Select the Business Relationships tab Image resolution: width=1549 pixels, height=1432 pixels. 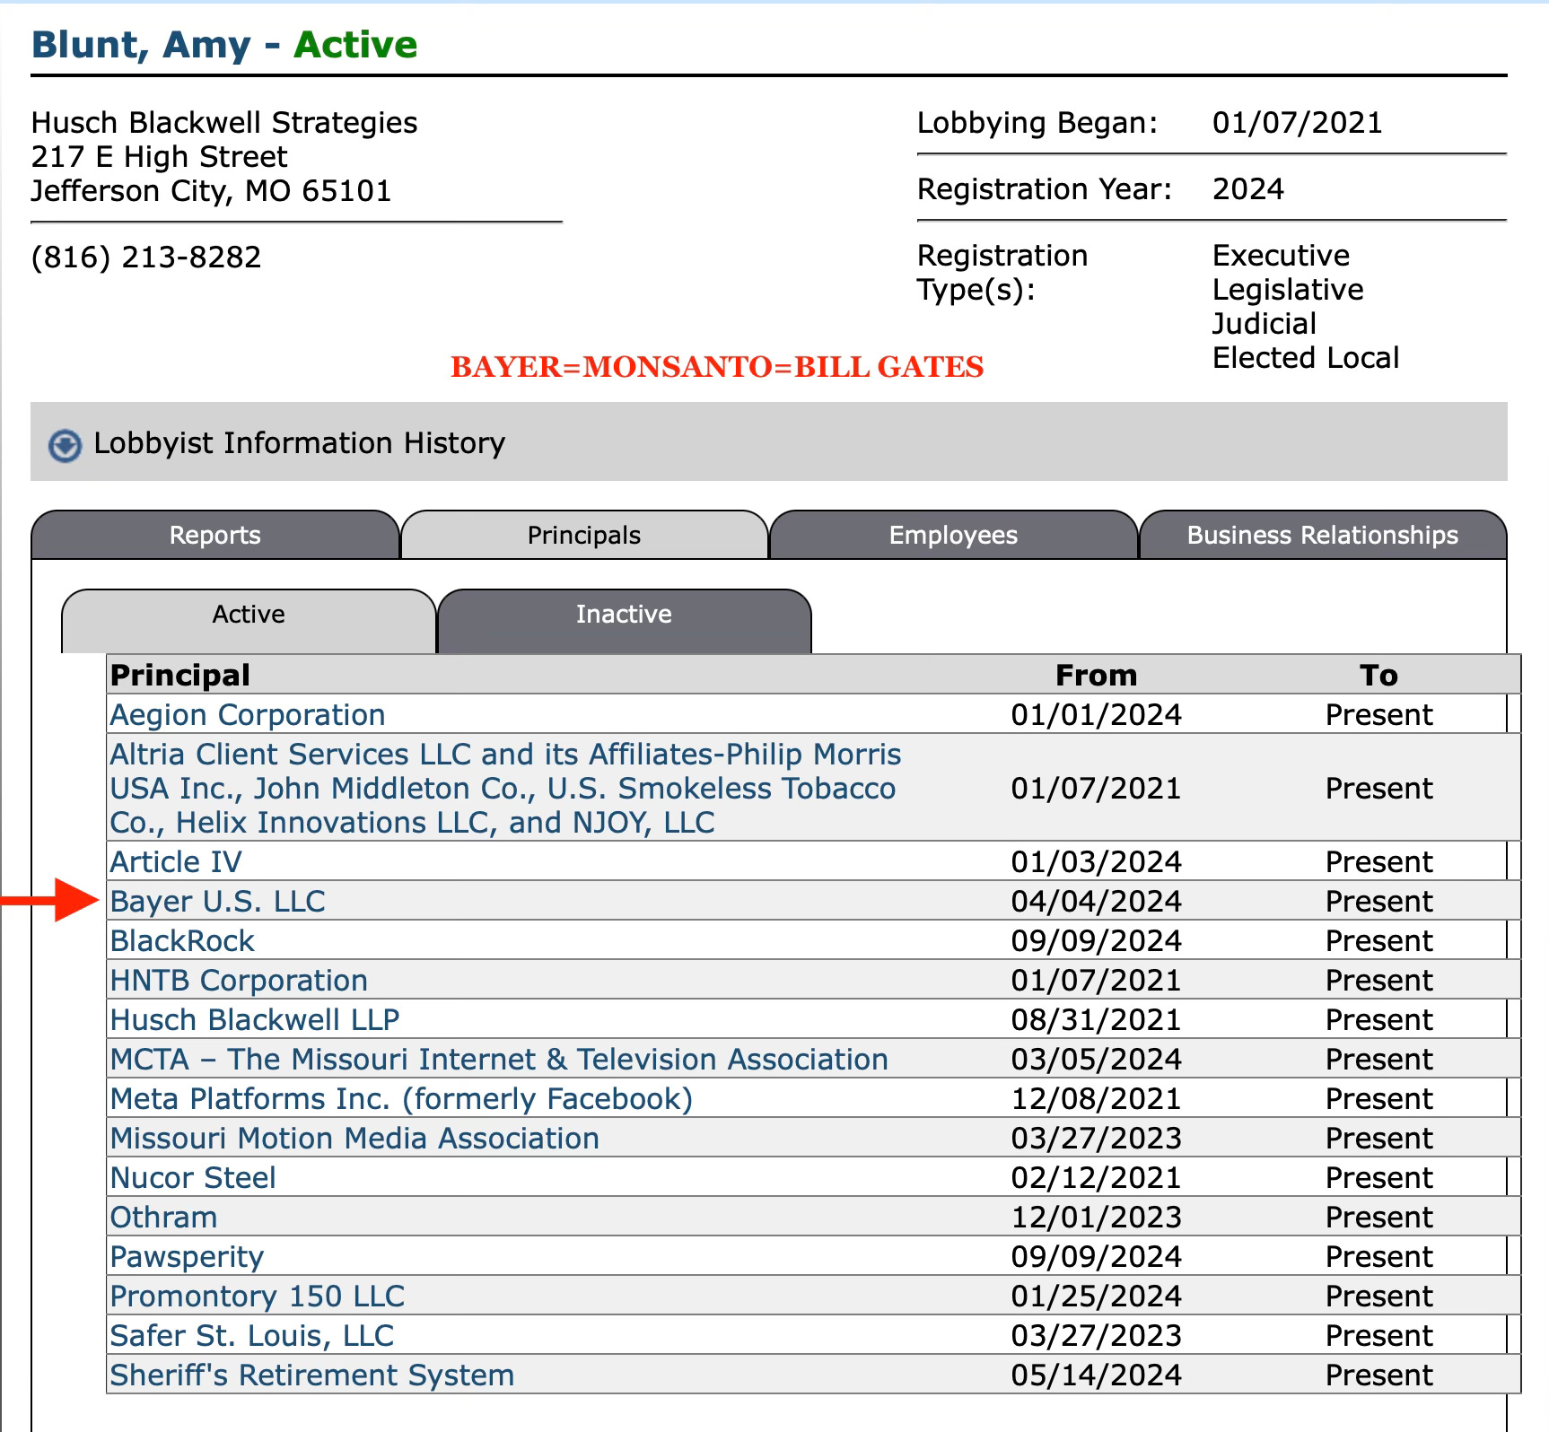click(x=1323, y=535)
